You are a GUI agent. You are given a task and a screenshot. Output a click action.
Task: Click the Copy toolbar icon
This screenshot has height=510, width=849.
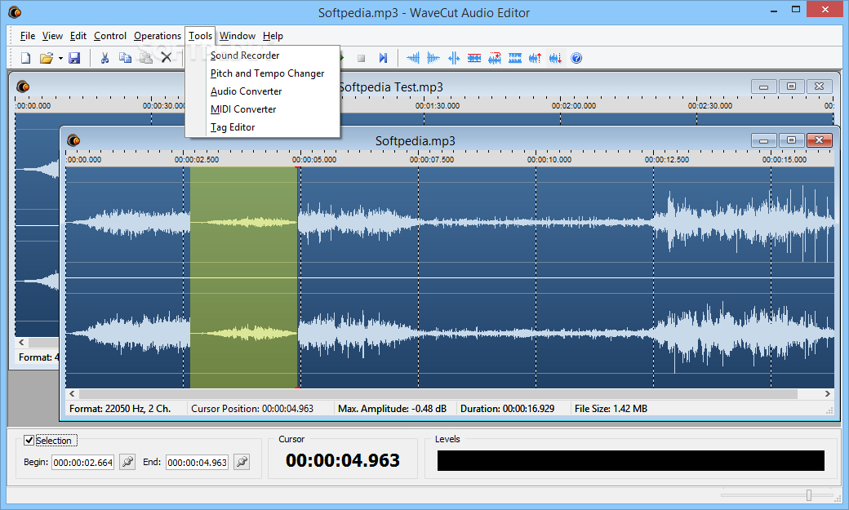(x=125, y=58)
